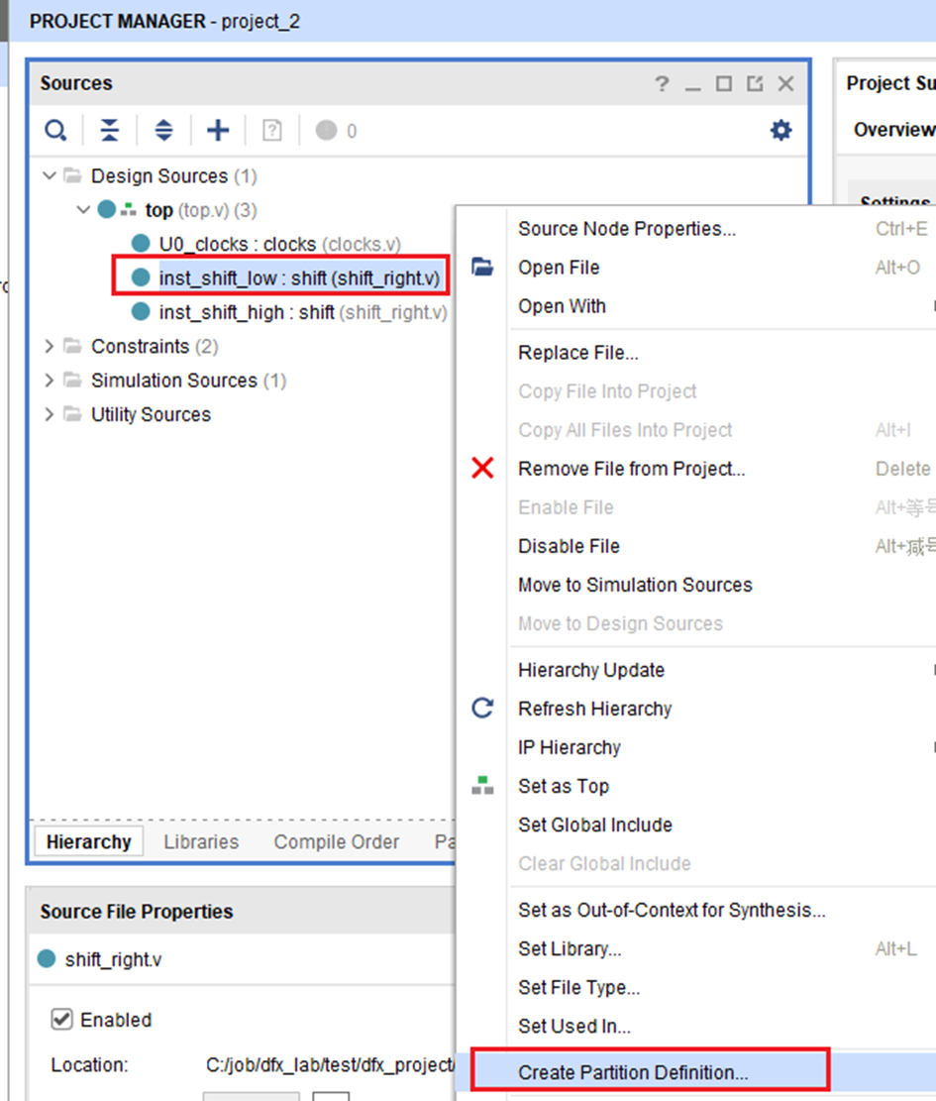Click the Sources panel help question mark

pos(662,84)
